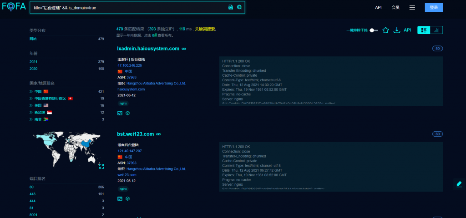Click wei123.com root domain link
This screenshot has width=466, height=218.
127,175
